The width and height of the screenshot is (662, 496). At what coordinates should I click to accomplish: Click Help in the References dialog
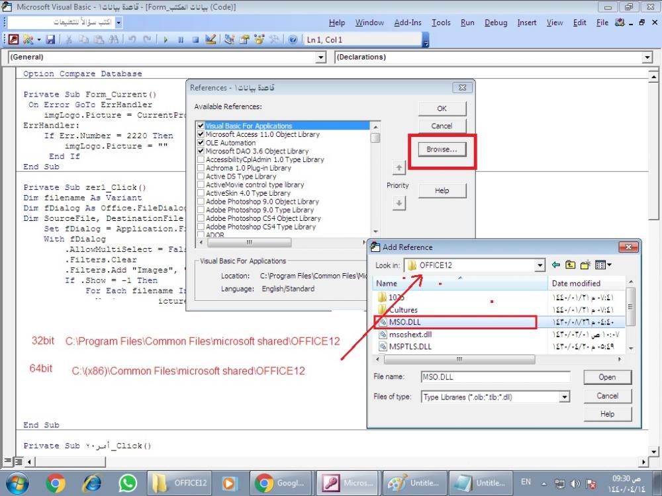[x=442, y=190]
